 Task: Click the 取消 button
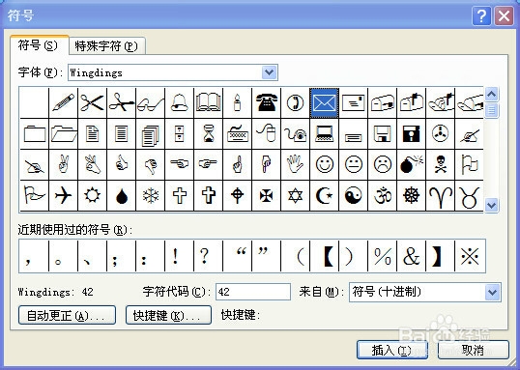474,350
